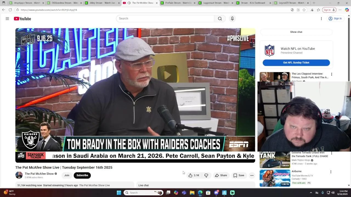The image size is (351, 197).
Task: Click the Windows taskbar search box
Action: click(x=143, y=193)
